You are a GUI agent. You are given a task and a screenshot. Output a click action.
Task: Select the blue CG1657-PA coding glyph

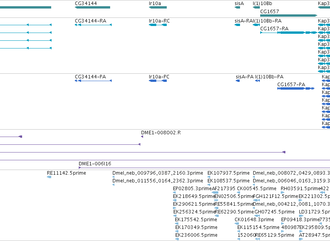click(296, 88)
